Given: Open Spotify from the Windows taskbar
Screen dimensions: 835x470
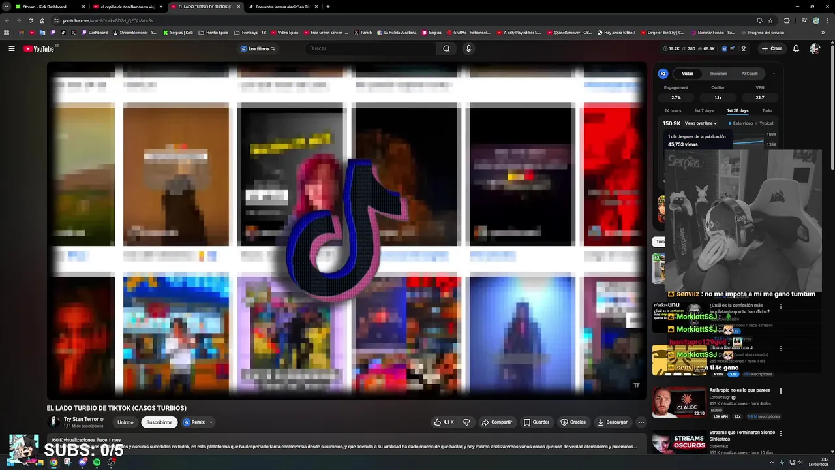Looking at the screenshot, I should click(97, 462).
